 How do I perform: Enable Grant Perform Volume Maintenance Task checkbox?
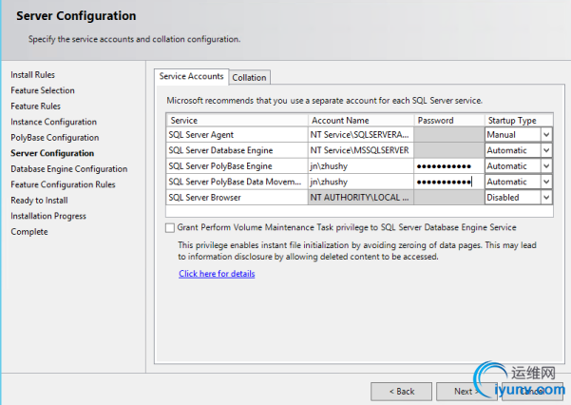[170, 228]
